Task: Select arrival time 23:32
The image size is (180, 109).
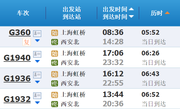Action: click(x=113, y=62)
